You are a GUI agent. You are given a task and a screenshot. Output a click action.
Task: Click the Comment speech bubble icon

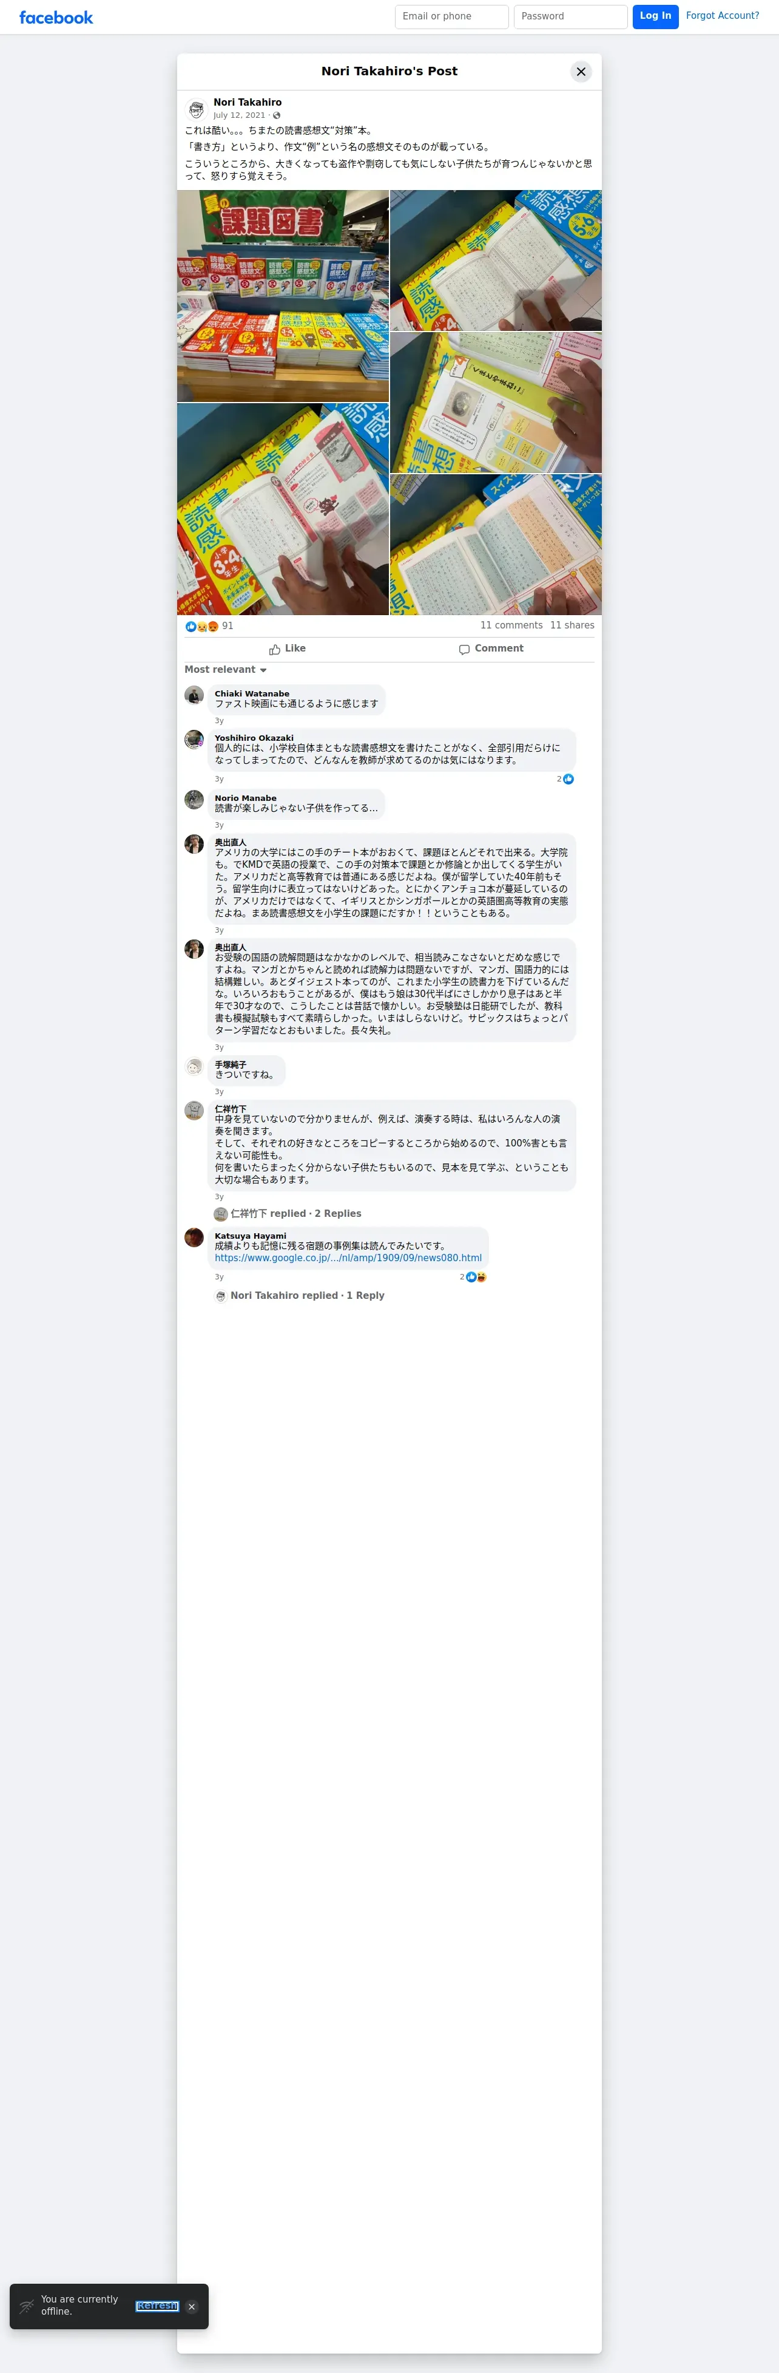(464, 650)
